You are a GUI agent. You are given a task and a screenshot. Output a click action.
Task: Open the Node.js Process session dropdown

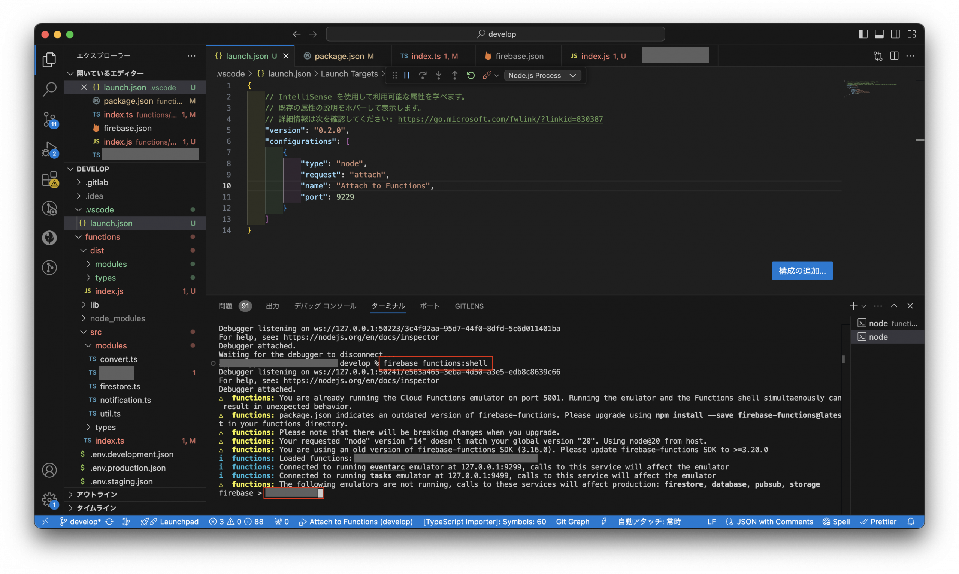coord(542,75)
